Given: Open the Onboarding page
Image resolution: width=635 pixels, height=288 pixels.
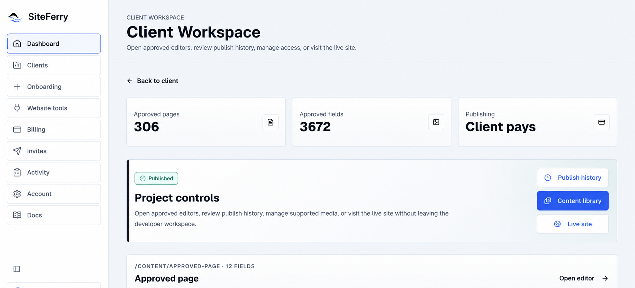Looking at the screenshot, I should pyautogui.click(x=54, y=87).
